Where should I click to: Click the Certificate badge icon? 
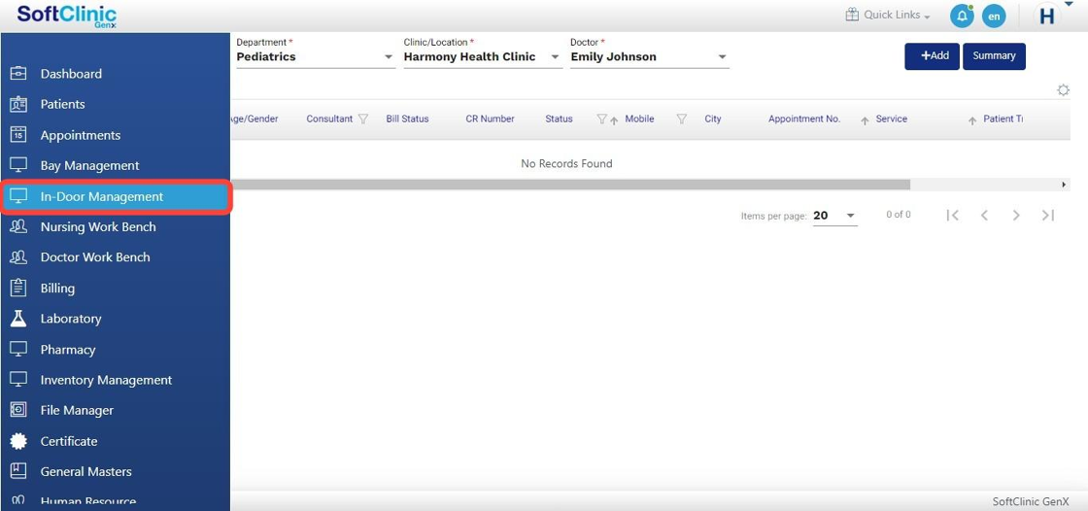point(18,441)
